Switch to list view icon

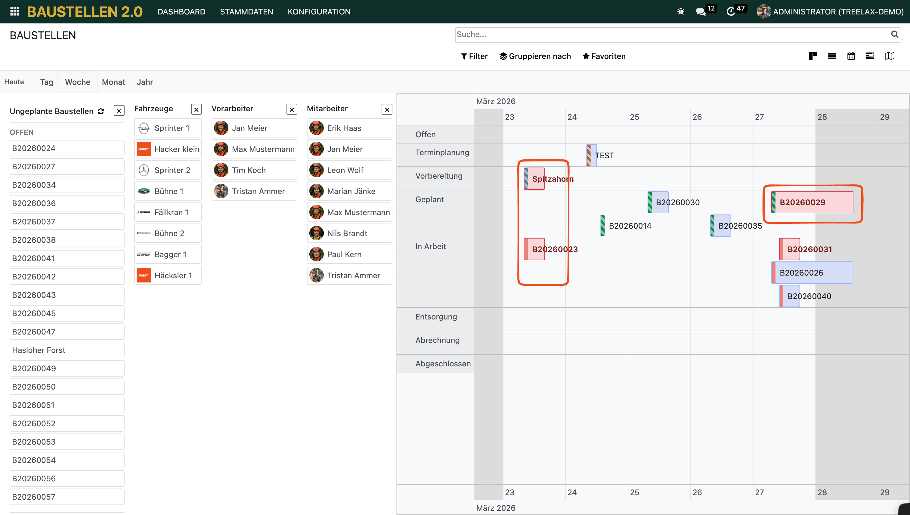point(832,56)
